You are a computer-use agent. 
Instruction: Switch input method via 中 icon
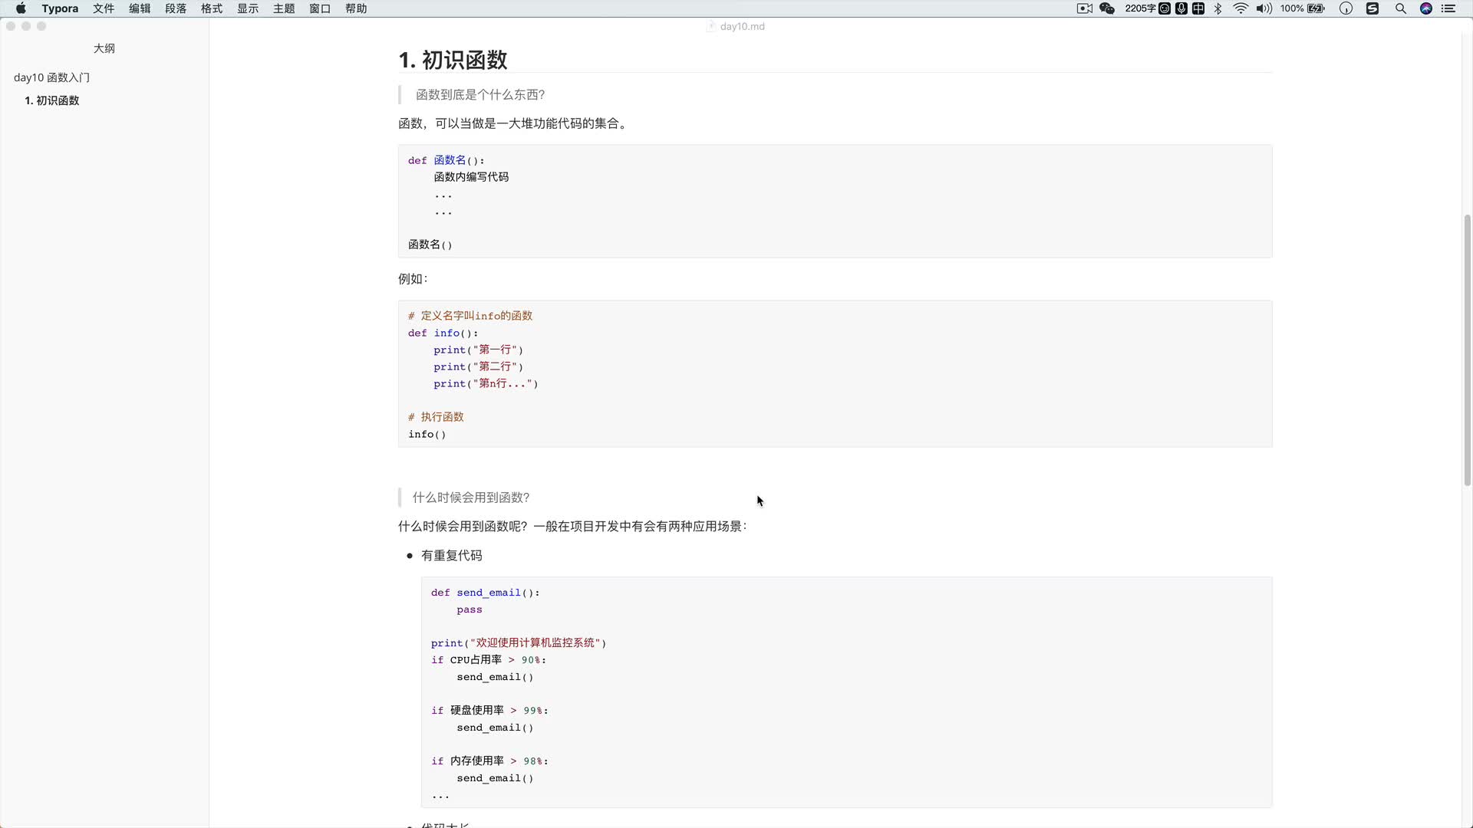pyautogui.click(x=1198, y=8)
